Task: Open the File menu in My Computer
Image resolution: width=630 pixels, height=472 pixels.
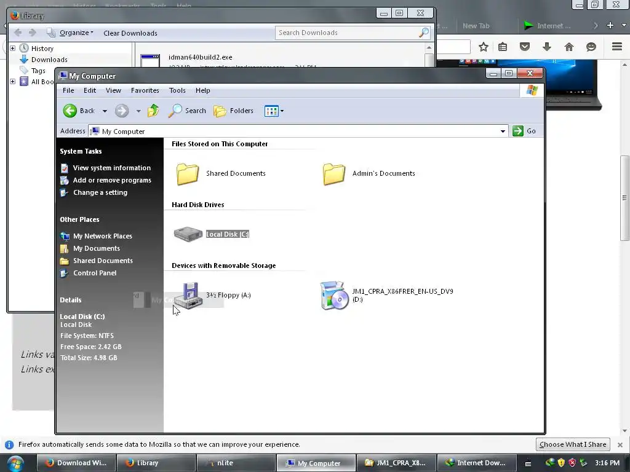Action: (x=68, y=90)
